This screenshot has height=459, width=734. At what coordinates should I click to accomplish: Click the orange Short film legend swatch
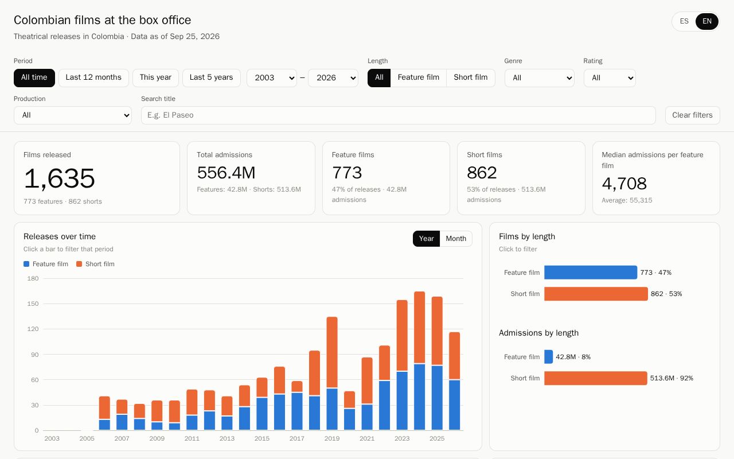(79, 264)
